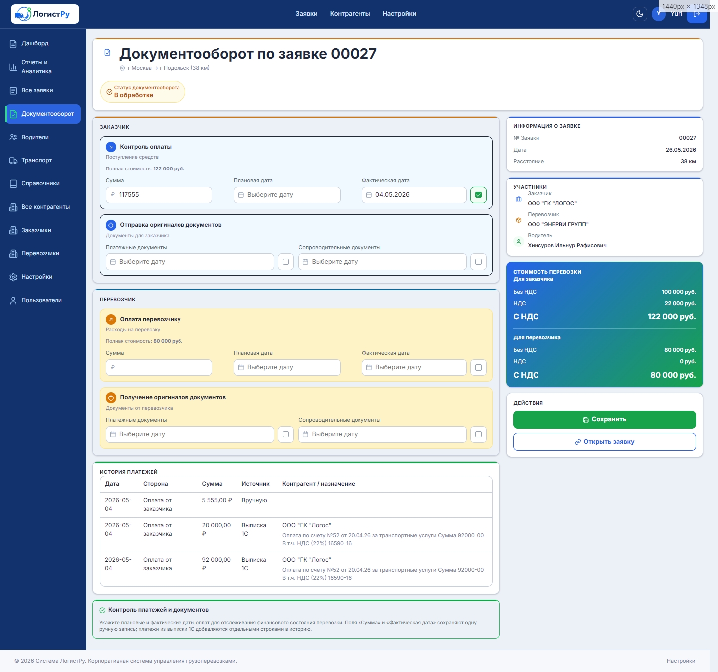Click the Вручную source cell in payment history
Image resolution: width=718 pixels, height=672 pixels.
[x=254, y=500]
